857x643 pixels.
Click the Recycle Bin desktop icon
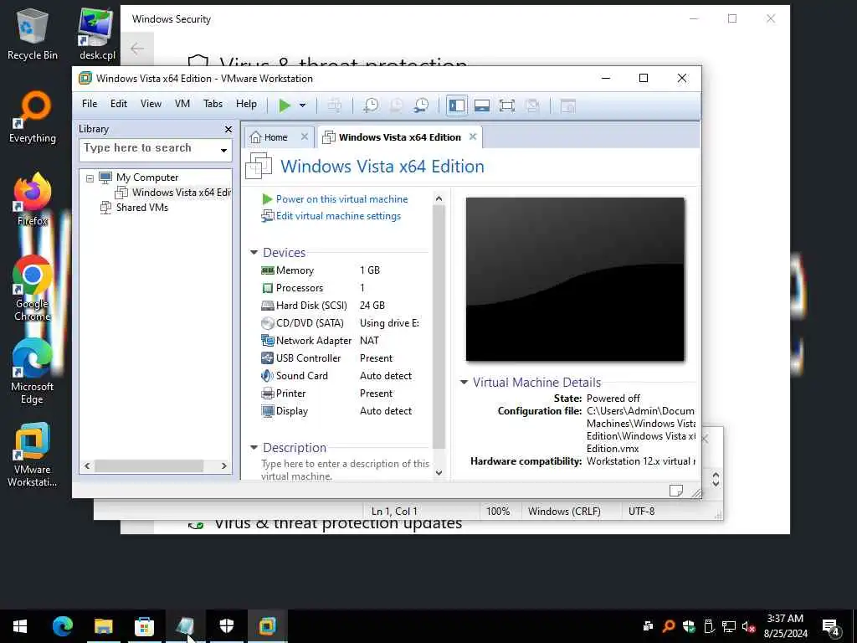[33, 33]
